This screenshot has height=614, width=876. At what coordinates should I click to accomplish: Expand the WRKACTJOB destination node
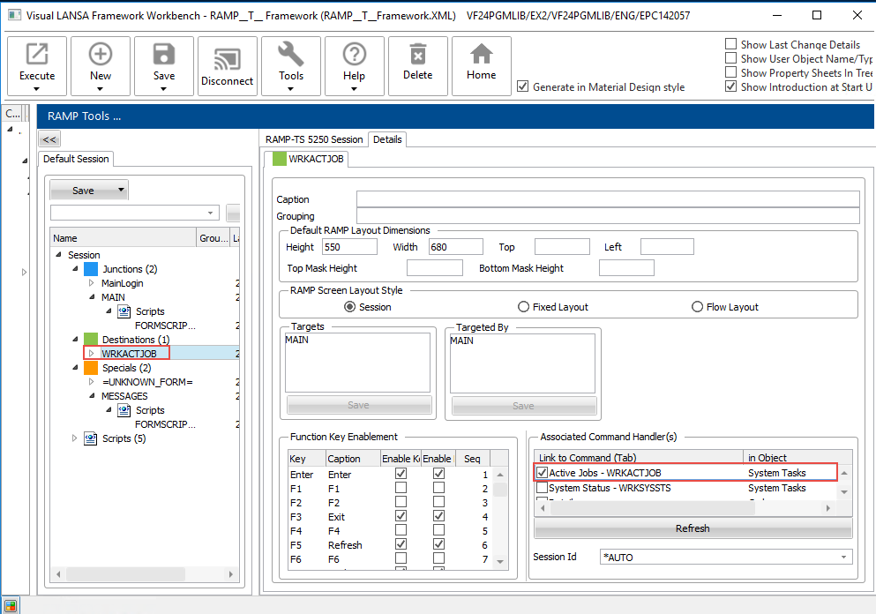pos(91,354)
